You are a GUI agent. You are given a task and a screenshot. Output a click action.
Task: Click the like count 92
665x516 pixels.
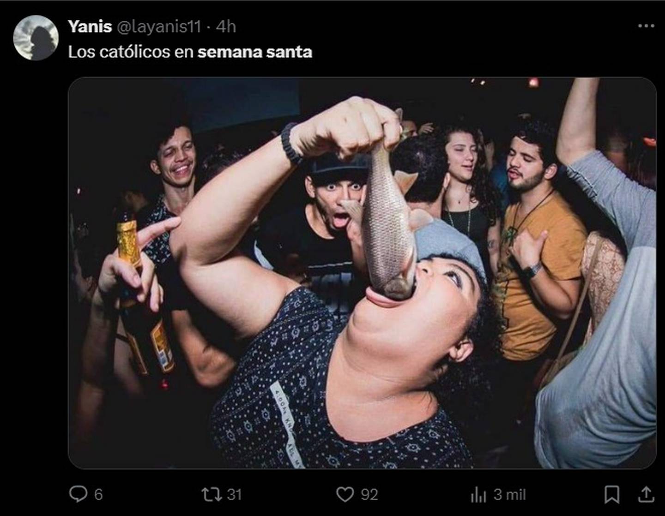[x=369, y=495]
